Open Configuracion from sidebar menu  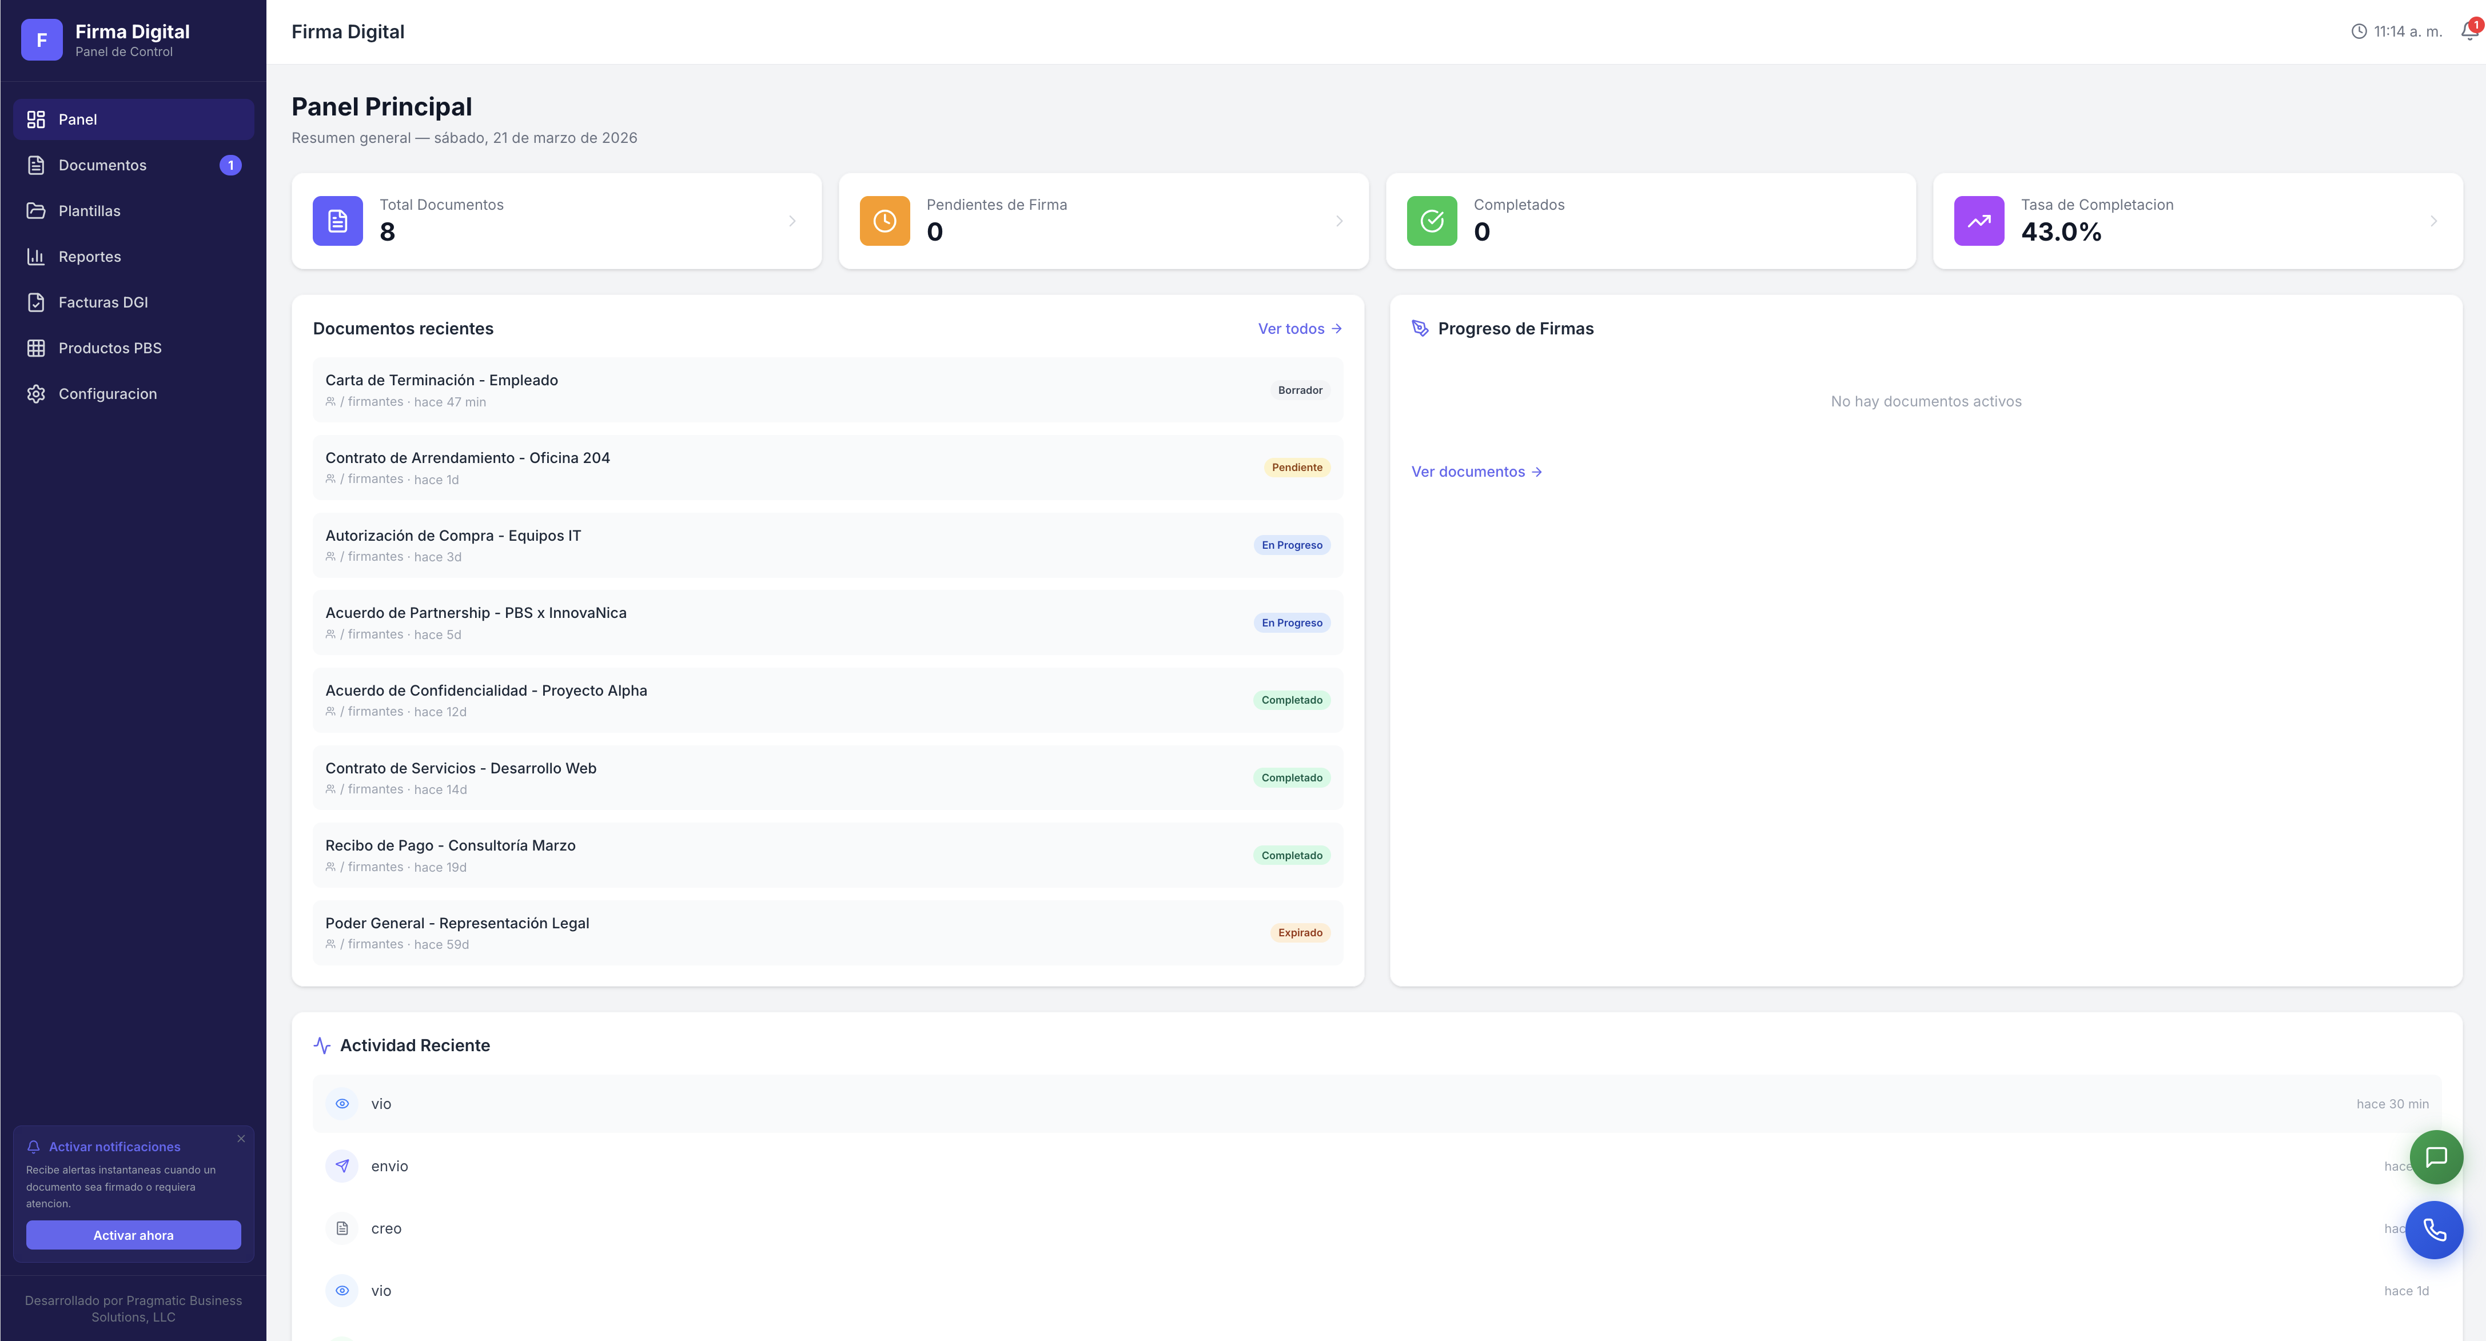107,394
